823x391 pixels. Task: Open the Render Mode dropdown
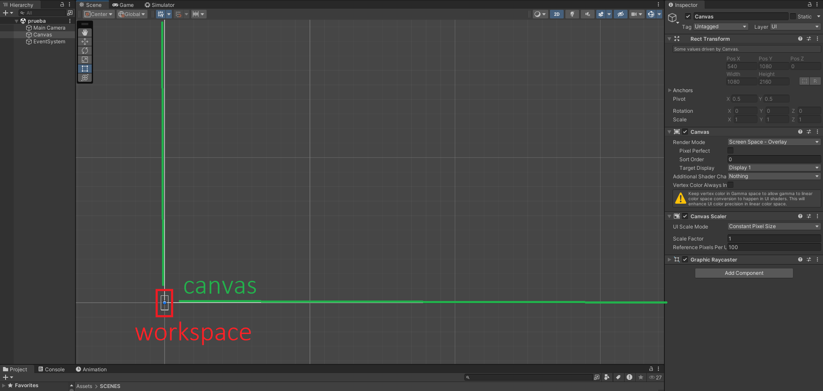773,142
